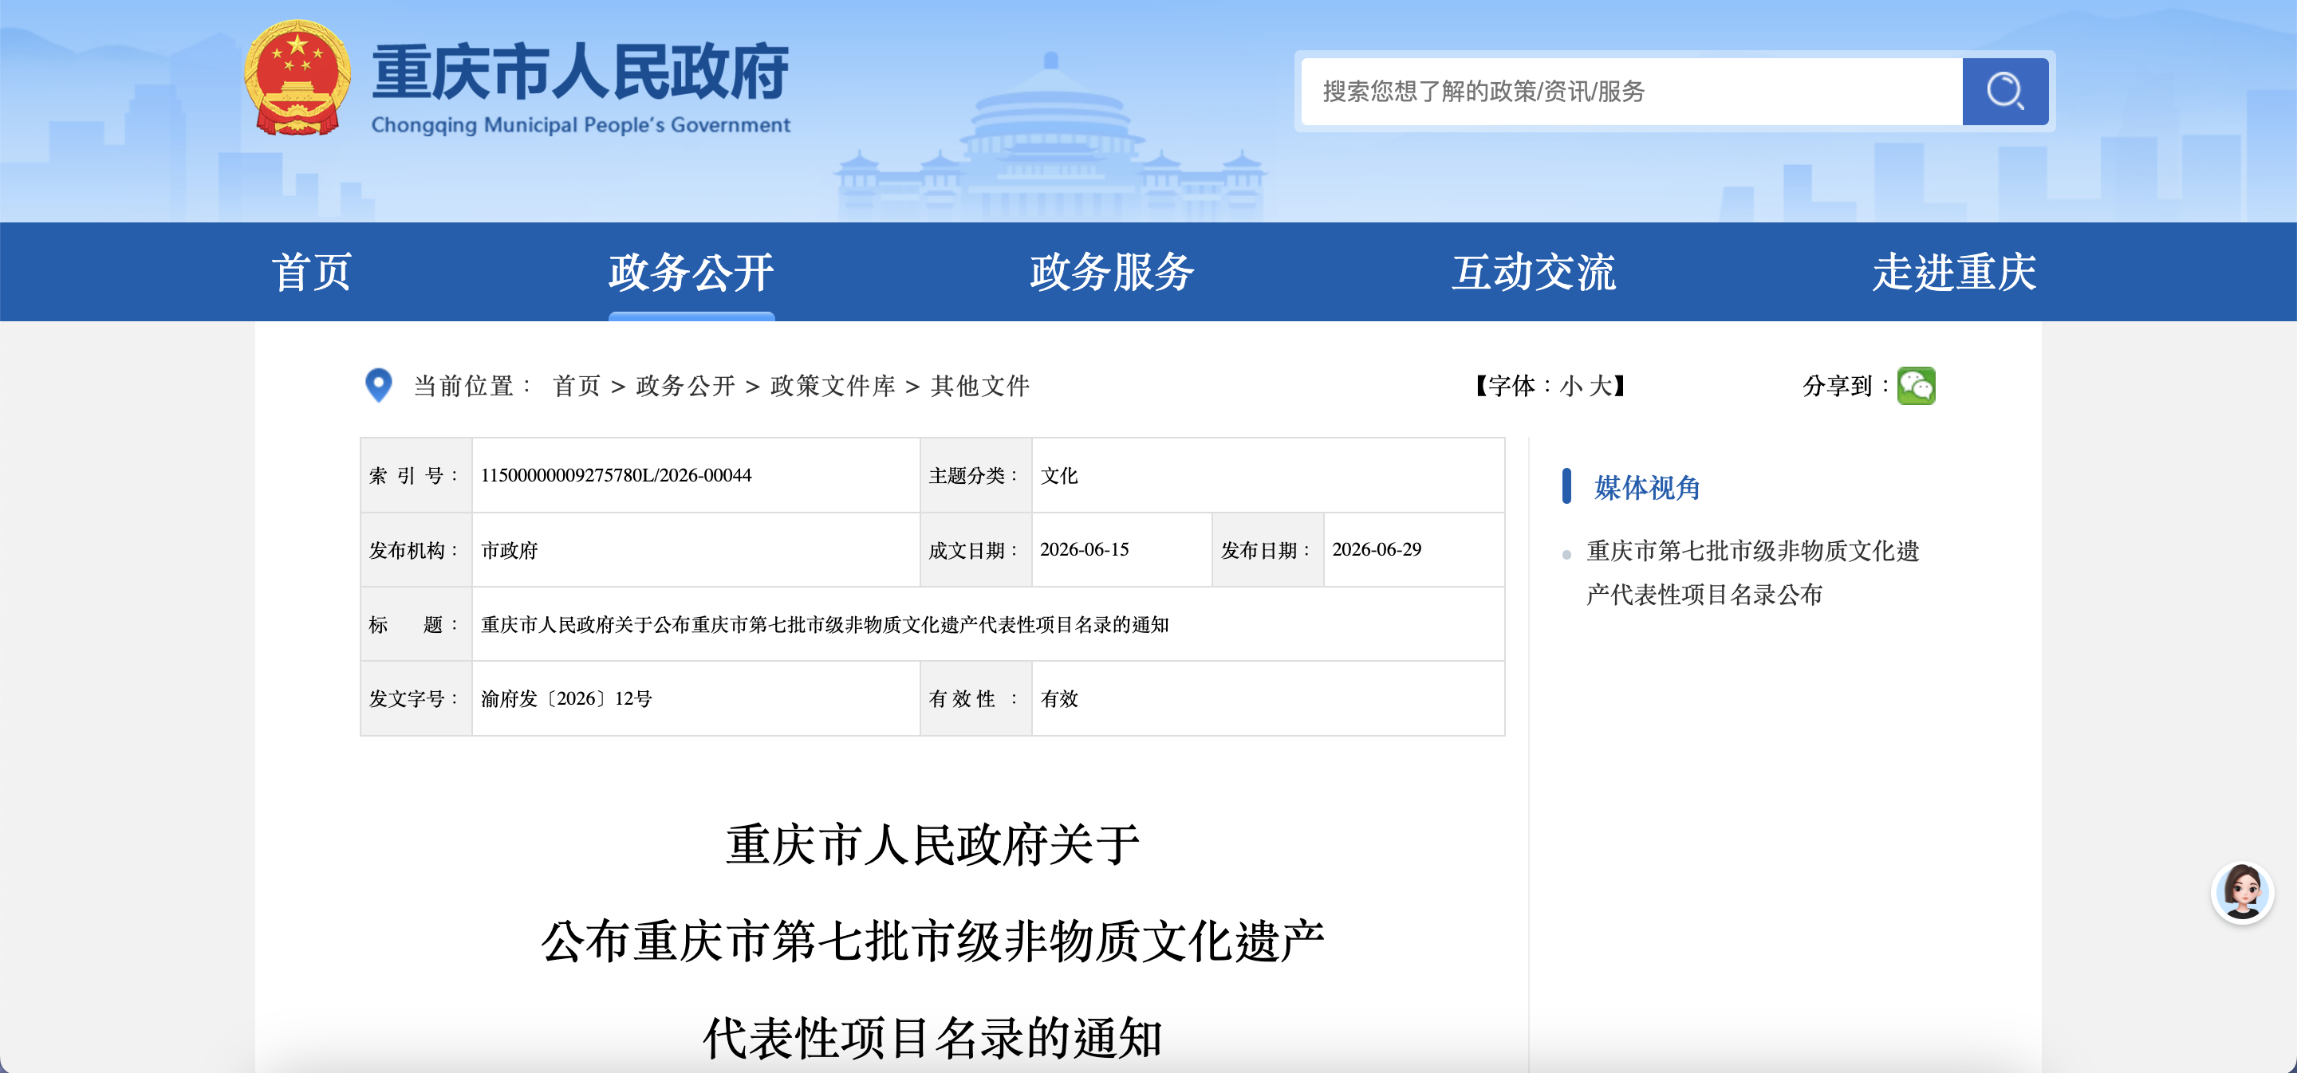The image size is (2297, 1073).
Task: Open the virtual assistant avatar
Action: click(x=2242, y=892)
